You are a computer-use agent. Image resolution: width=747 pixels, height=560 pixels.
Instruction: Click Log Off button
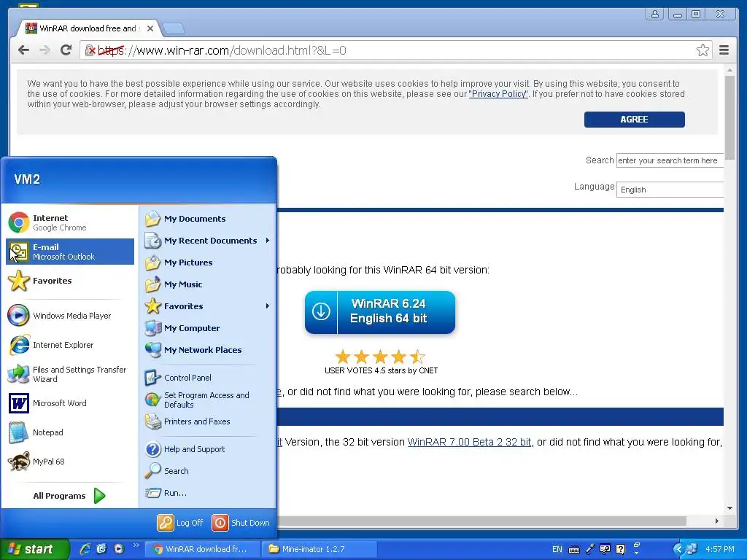[x=181, y=522]
